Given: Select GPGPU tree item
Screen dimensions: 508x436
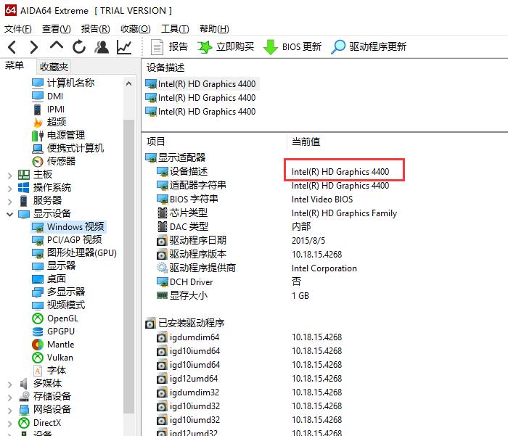Looking at the screenshot, I should 54,332.
